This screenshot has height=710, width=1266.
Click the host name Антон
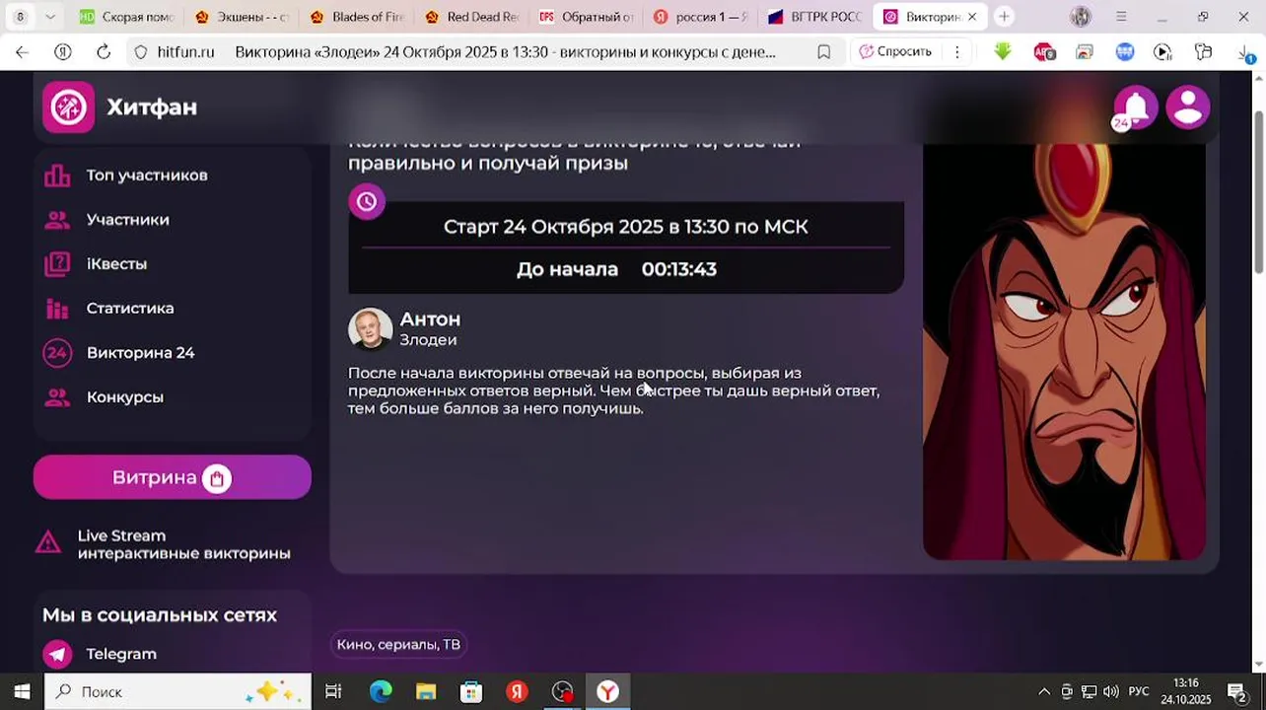pos(430,319)
